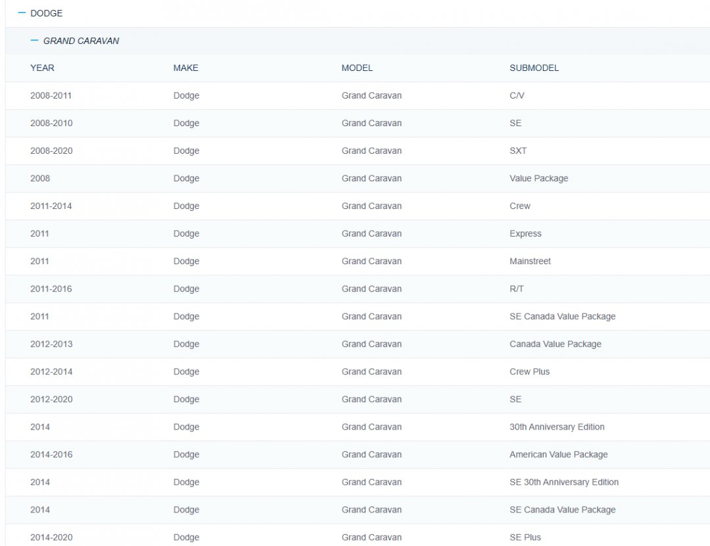Collapse the GRAND CARAVAN subsection
Viewport: 710px width, 546px height.
[x=35, y=41]
